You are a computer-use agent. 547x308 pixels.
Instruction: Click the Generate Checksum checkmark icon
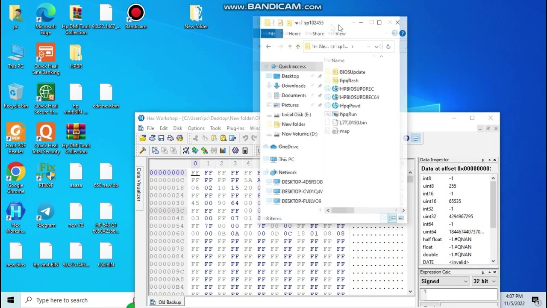click(x=186, y=151)
